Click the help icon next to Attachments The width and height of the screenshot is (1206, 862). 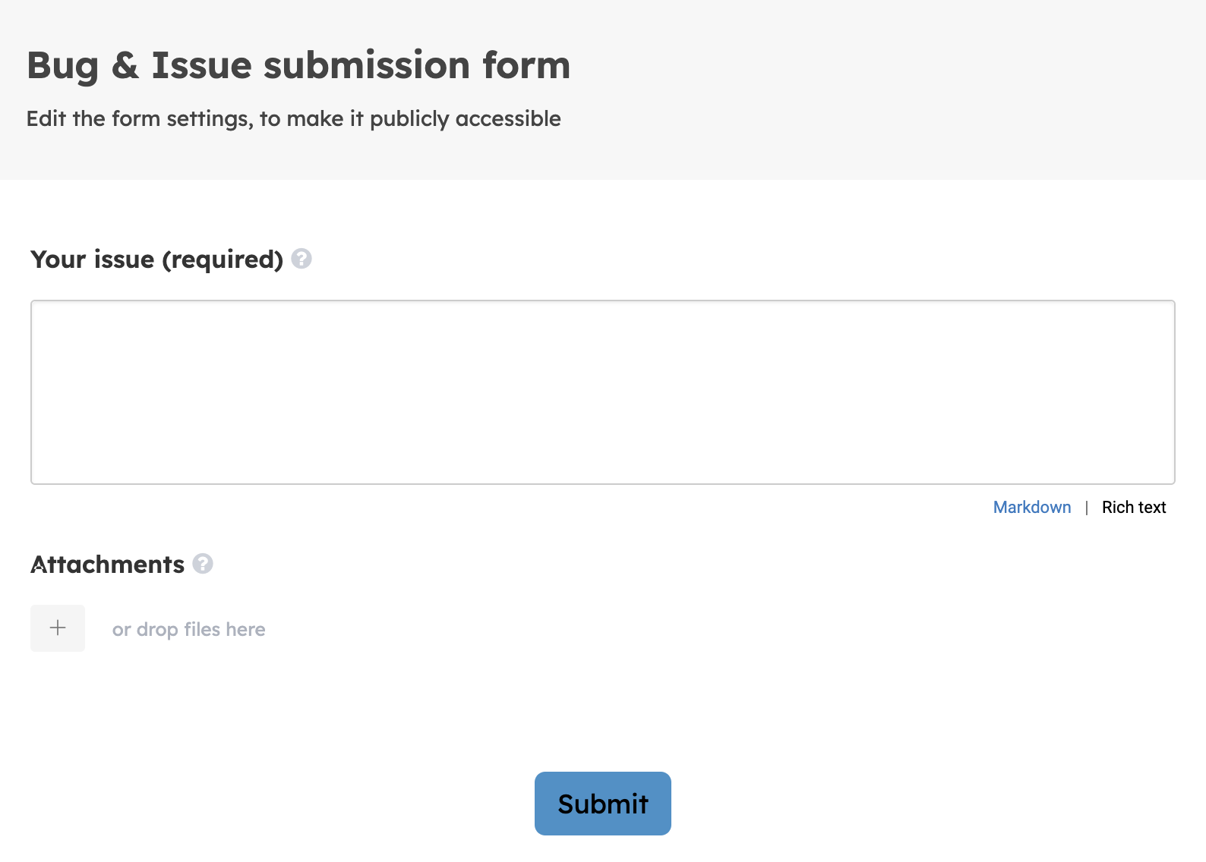pos(203,564)
